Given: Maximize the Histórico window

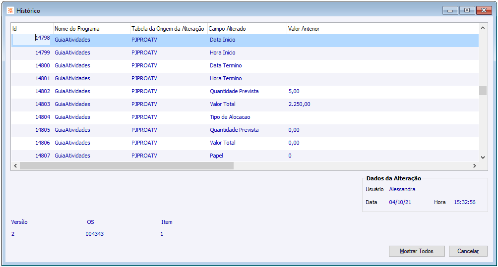Looking at the screenshot, I should coord(467,10).
